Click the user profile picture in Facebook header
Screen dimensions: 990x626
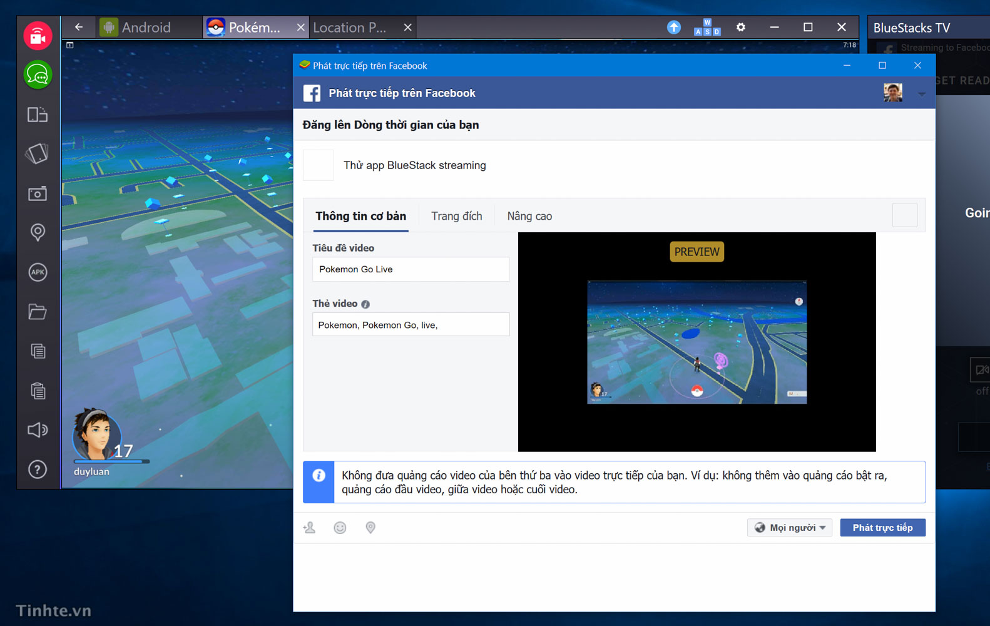click(x=893, y=93)
